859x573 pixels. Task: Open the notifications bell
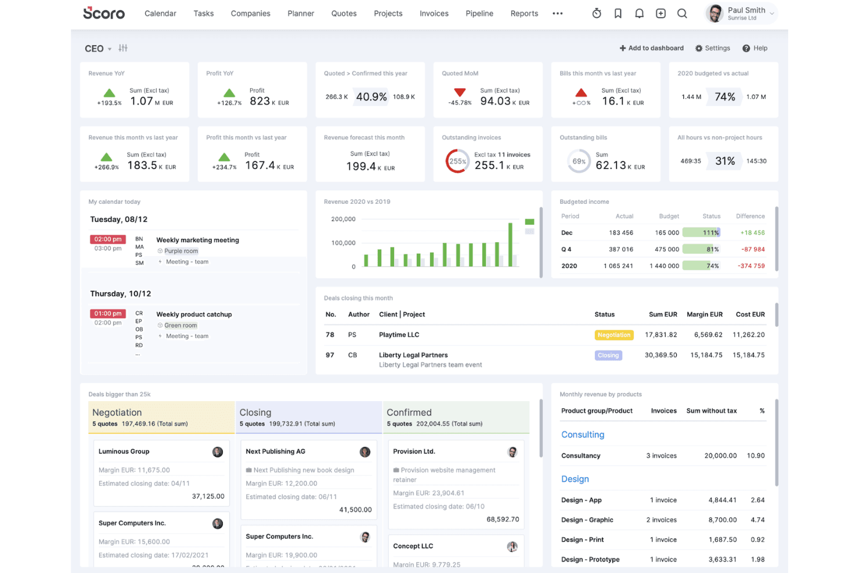coord(639,13)
